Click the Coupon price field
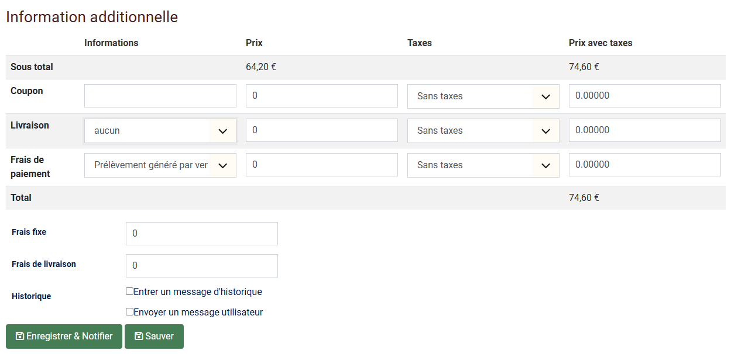This screenshot has width=738, height=354. tap(321, 96)
